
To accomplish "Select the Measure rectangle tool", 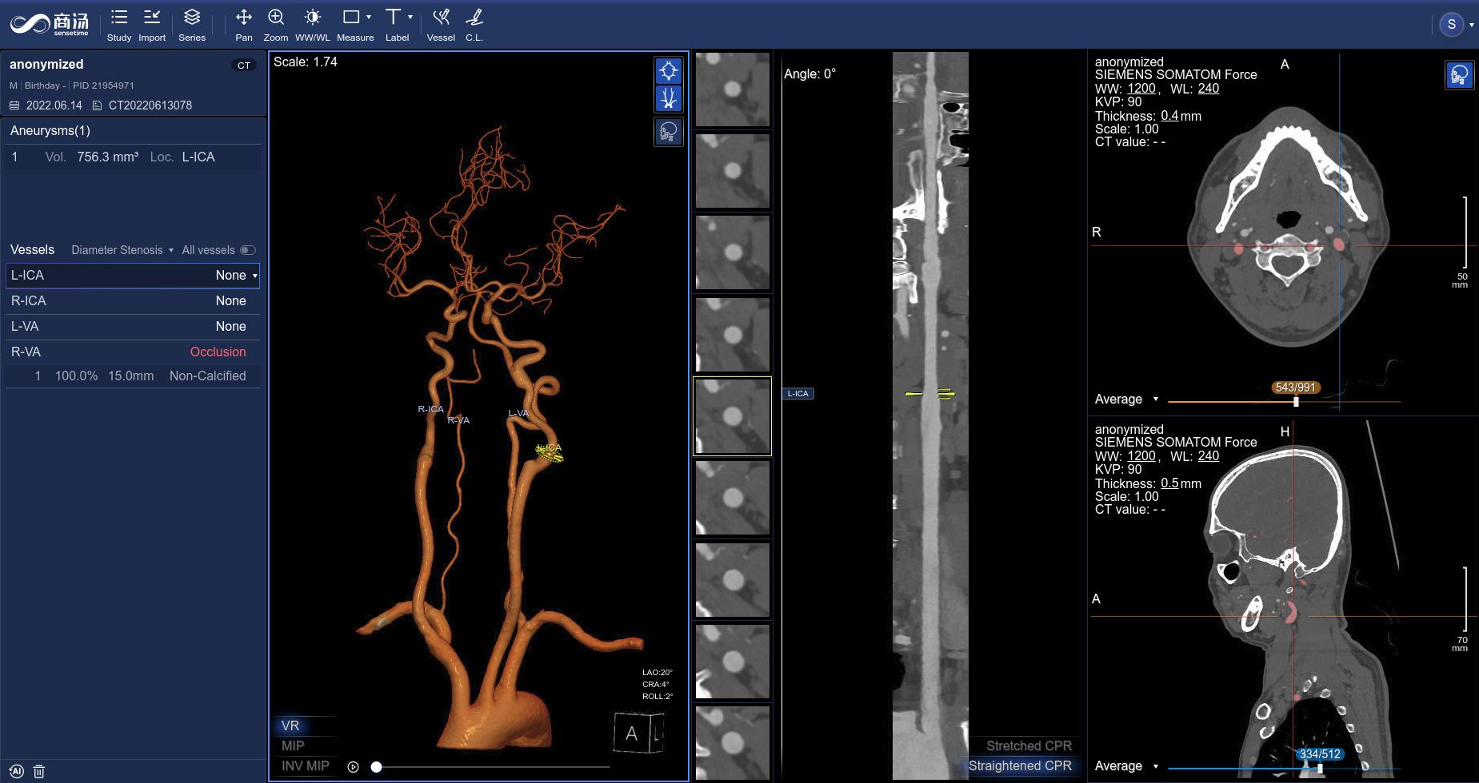I will pyautogui.click(x=351, y=17).
